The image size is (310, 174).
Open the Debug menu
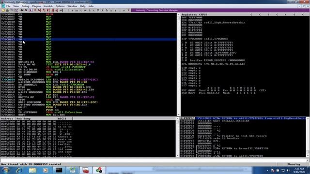point(26,6)
